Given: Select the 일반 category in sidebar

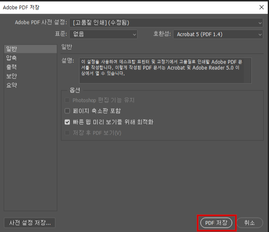Looking at the screenshot, I should click(30, 49).
